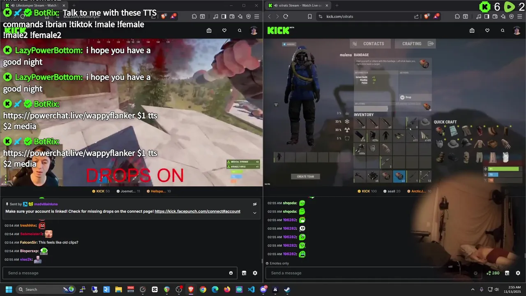The height and width of the screenshot is (296, 526).
Task: Bookmark the oilrats page
Action: click(309, 16)
